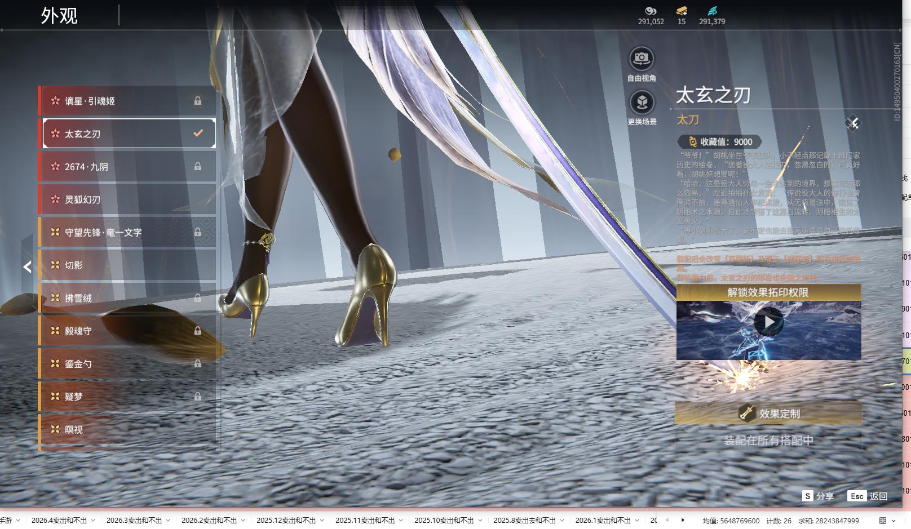
Task: Open dropdown arrow of 2025.12卖出和不出 sheet tab
Action: 322,521
